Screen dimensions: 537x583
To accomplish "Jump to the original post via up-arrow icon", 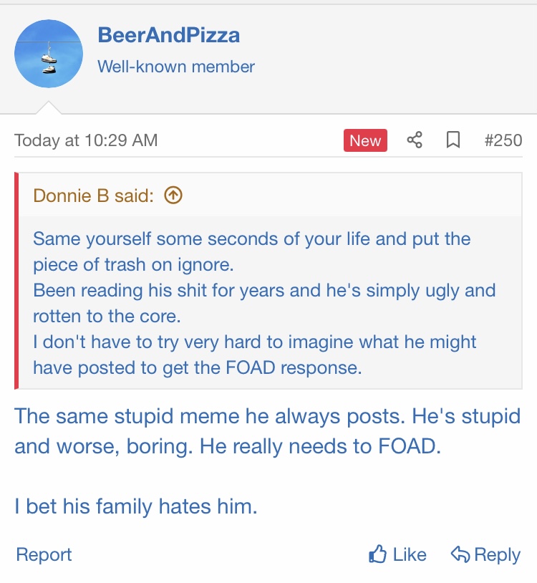I will (x=173, y=196).
